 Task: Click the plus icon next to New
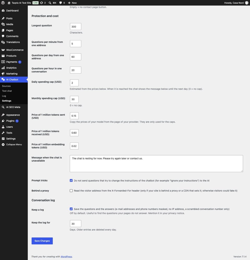pyautogui.click(x=69, y=3)
